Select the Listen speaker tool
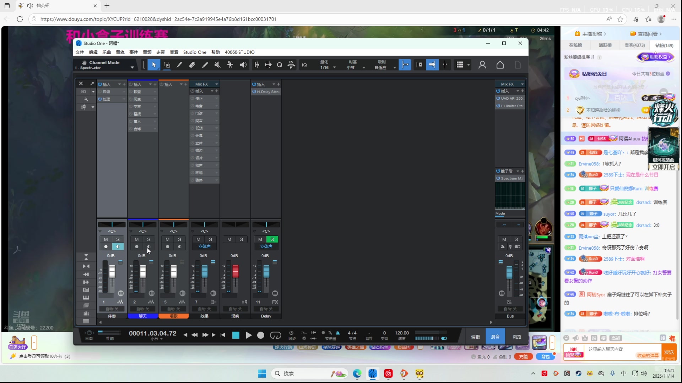682x383 pixels. (243, 65)
